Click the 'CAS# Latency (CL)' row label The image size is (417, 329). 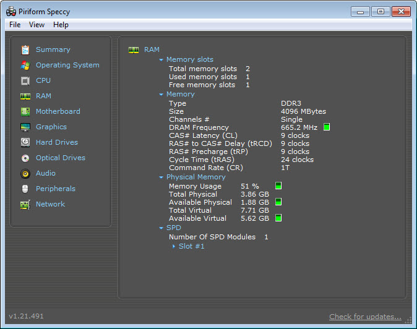[x=203, y=135]
